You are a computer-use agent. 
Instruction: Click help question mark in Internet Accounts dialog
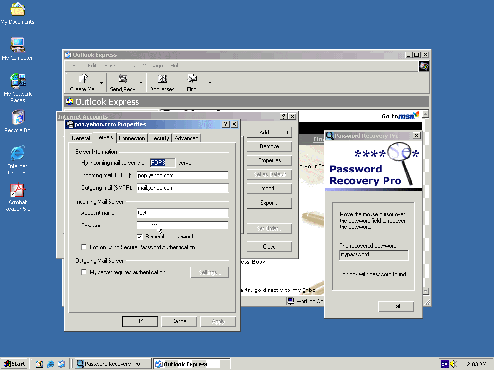[284, 117]
